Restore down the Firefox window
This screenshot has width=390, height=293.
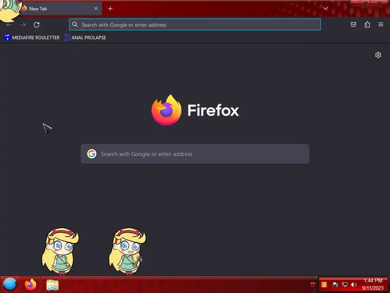[365, 3]
